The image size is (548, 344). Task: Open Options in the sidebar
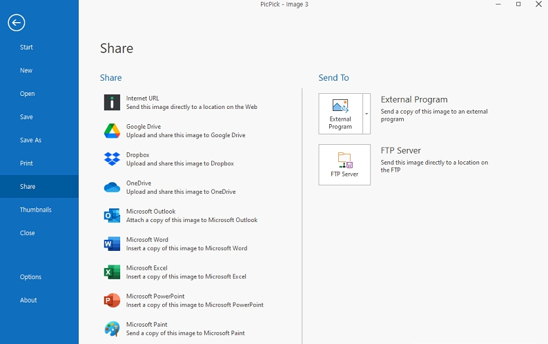click(30, 277)
